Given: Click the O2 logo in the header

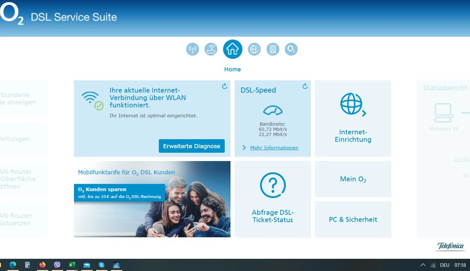Looking at the screenshot, I should [12, 14].
